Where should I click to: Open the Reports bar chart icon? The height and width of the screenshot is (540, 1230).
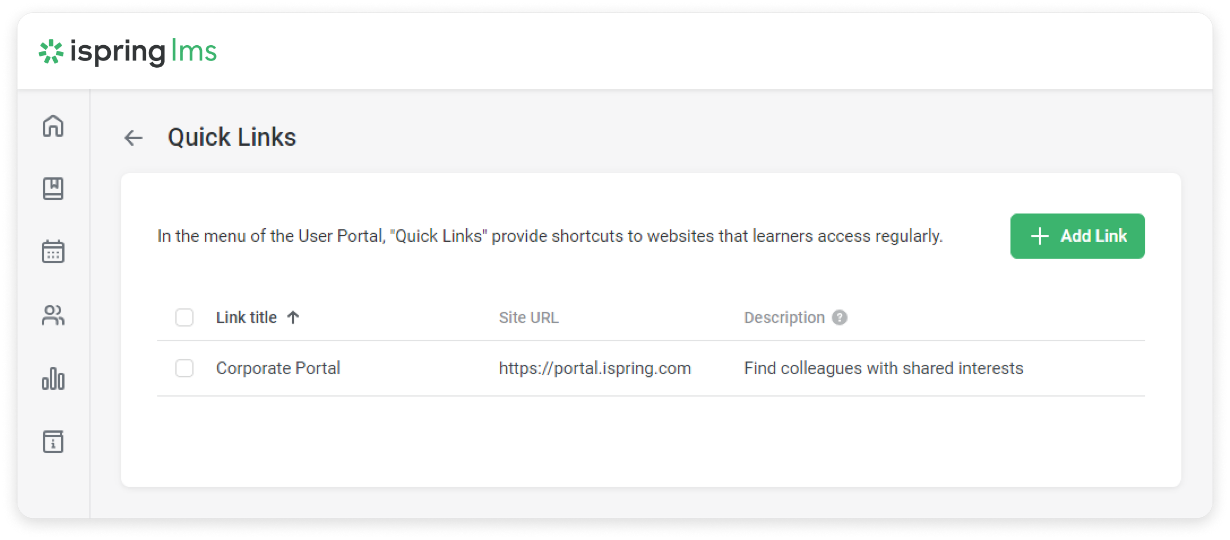click(x=53, y=378)
